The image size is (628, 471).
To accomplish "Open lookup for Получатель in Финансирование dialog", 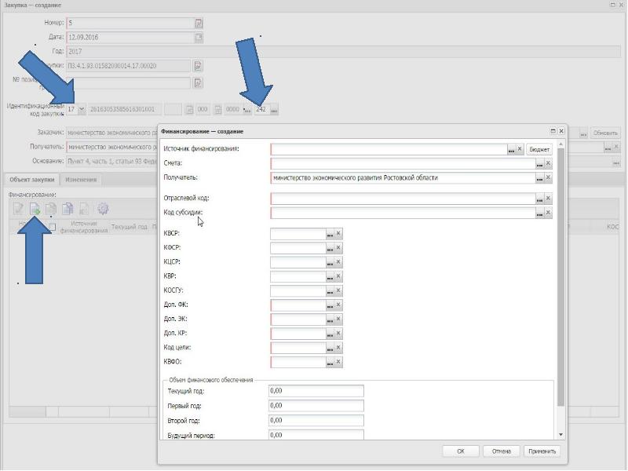I will coord(540,178).
